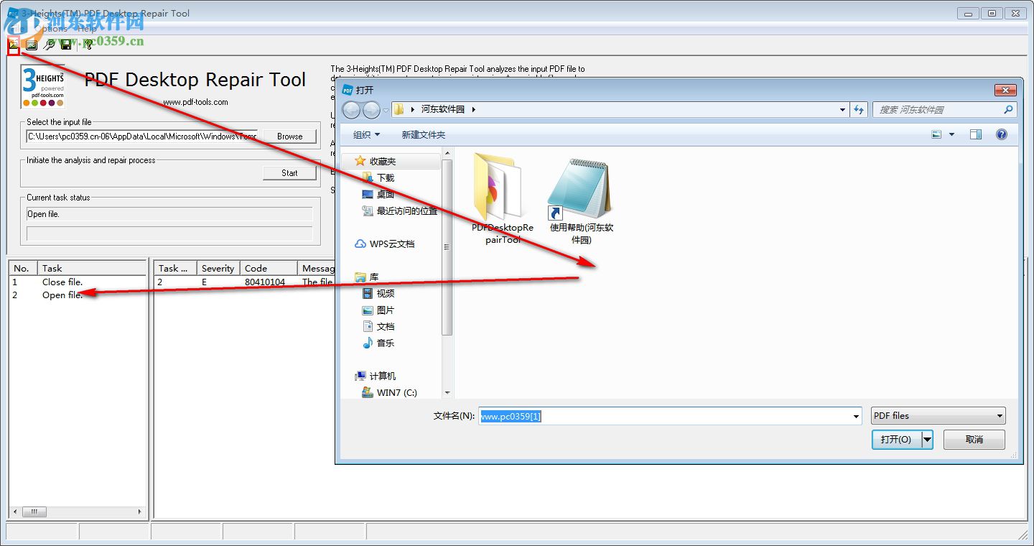Image resolution: width=1034 pixels, height=546 pixels.
Task: Click the magnifier icon in the search box
Action: point(1008,110)
